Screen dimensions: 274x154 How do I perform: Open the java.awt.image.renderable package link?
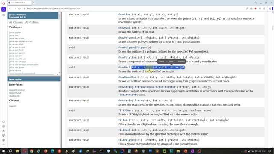(x=24, y=65)
